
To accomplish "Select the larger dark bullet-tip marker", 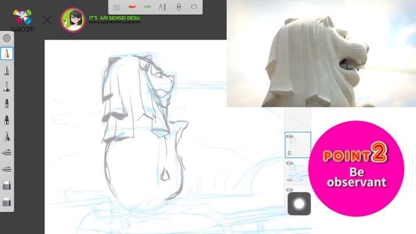I will point(7,120).
